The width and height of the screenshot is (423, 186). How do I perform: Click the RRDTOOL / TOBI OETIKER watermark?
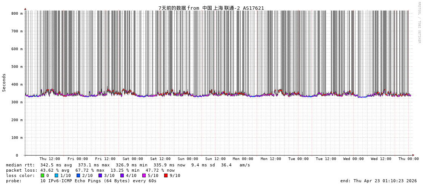tap(419, 23)
